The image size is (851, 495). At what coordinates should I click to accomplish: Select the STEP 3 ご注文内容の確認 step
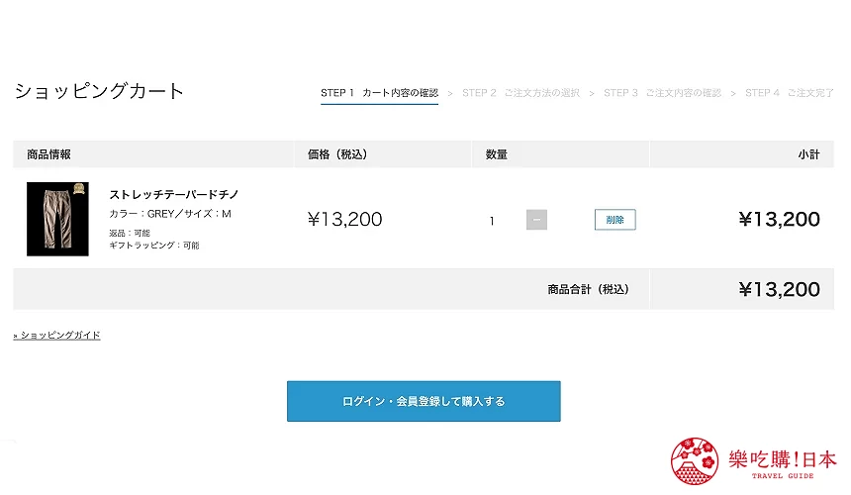[x=662, y=93]
